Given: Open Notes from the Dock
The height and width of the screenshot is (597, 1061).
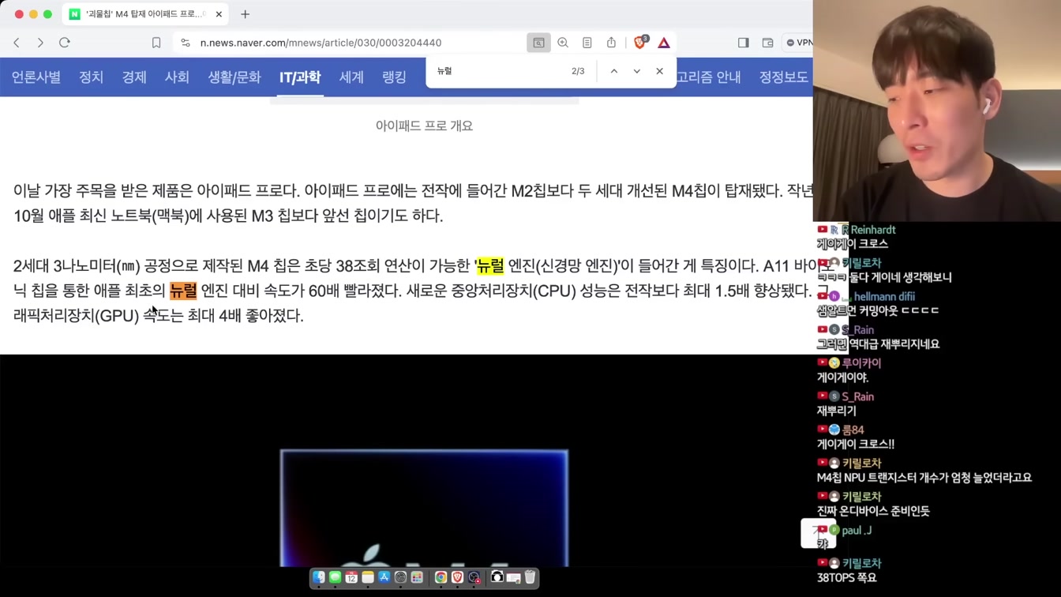Looking at the screenshot, I should pos(368,577).
